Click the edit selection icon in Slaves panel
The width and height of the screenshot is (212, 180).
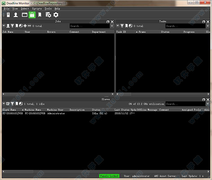point(8,104)
